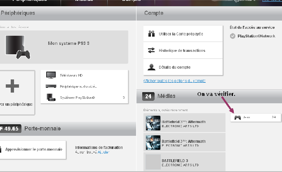This screenshot has height=172, width=282.
Task: Click the PS3 console with controller icon
Action: [x=18, y=47]
